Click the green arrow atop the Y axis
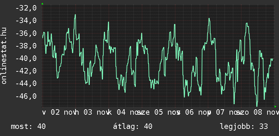This screenshot has width=279, height=136. (x=42, y=4)
